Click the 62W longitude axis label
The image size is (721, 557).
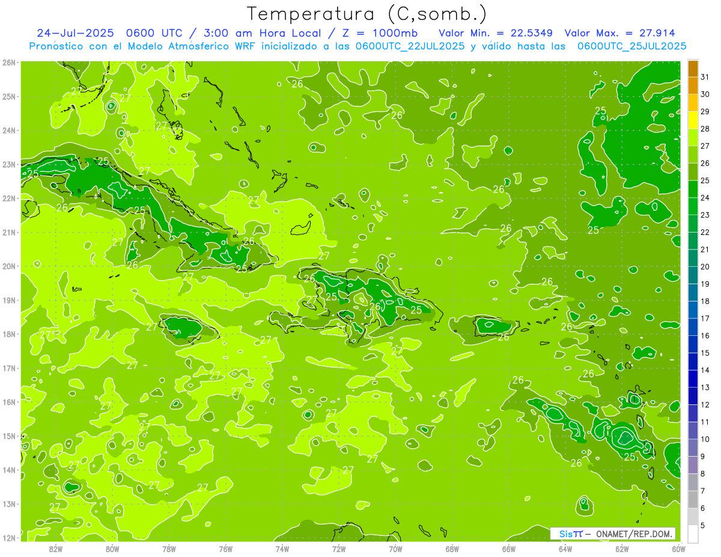622,549
